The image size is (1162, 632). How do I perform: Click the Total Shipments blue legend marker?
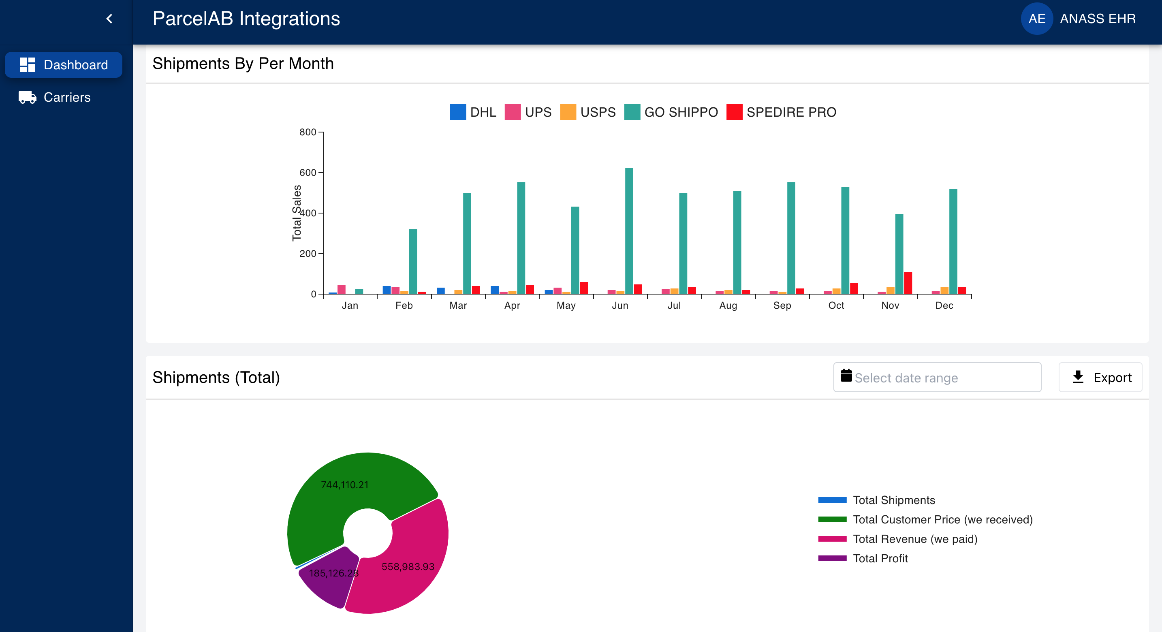click(x=832, y=500)
